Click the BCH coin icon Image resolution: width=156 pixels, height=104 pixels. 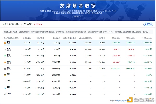click(x=5, y=62)
